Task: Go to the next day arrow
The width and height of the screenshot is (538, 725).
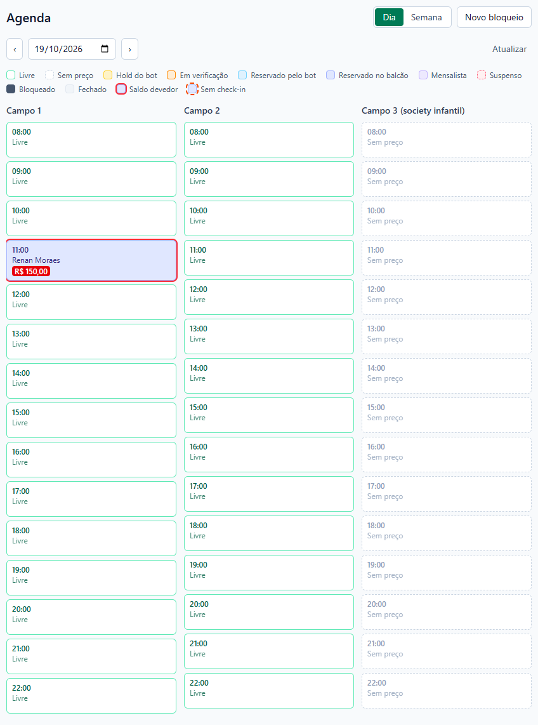Action: coord(130,49)
